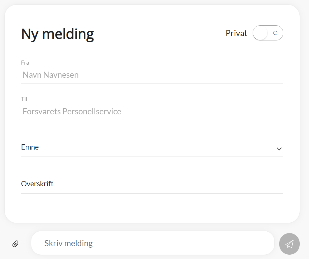Image resolution: width=309 pixels, height=259 pixels.
Task: Click the Privat label text
Action: tap(236, 33)
